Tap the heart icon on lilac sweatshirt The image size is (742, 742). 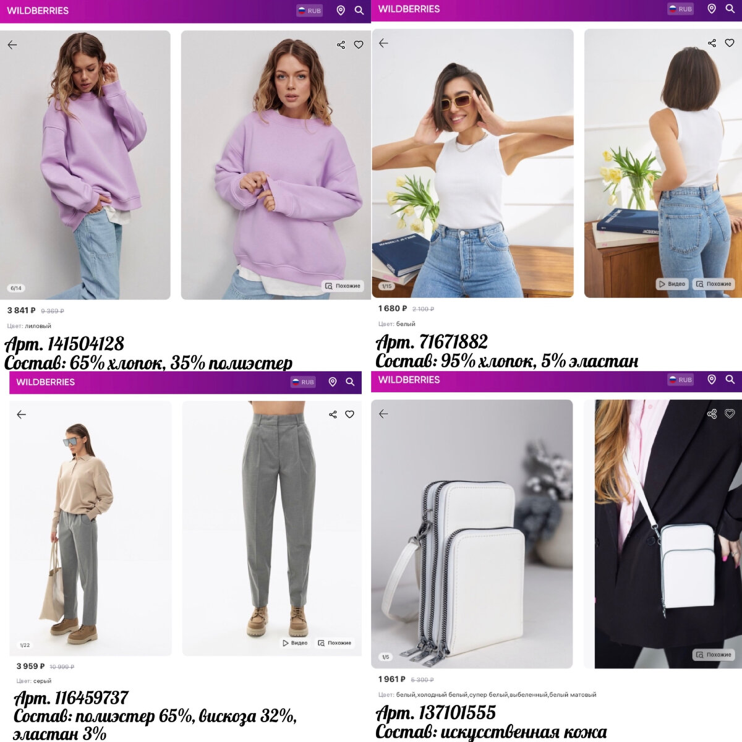[x=359, y=45]
